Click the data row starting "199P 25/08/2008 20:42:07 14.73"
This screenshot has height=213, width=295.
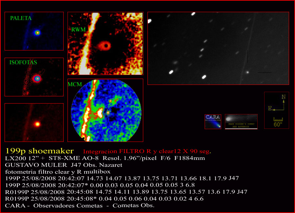(122, 178)
